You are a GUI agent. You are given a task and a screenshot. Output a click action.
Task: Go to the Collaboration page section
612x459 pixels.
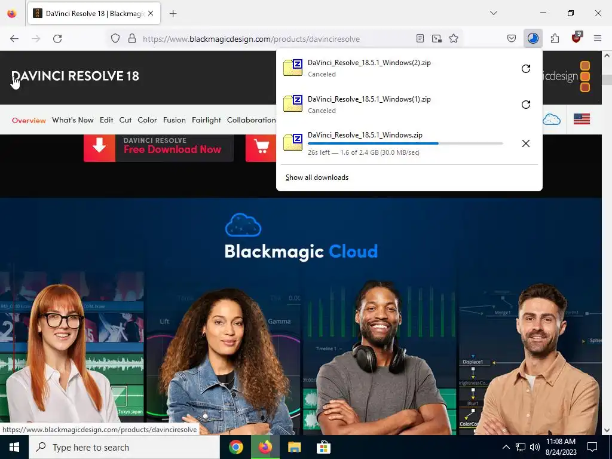[x=252, y=120]
